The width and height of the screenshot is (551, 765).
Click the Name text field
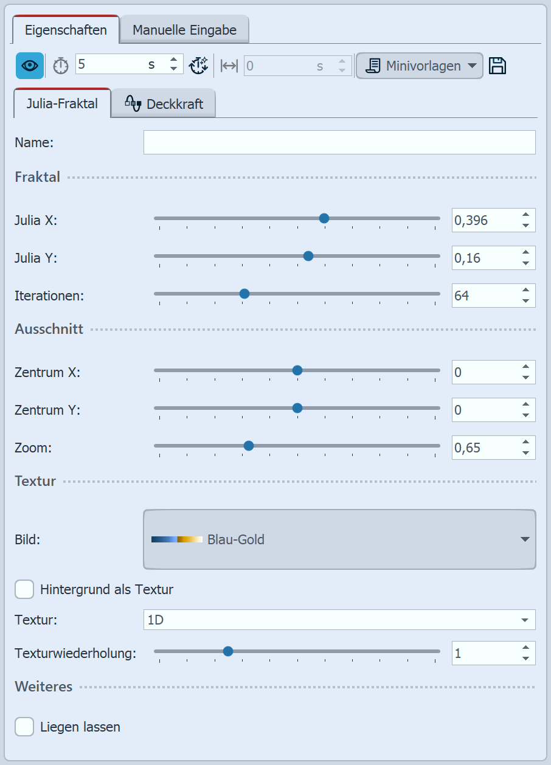[x=339, y=142]
